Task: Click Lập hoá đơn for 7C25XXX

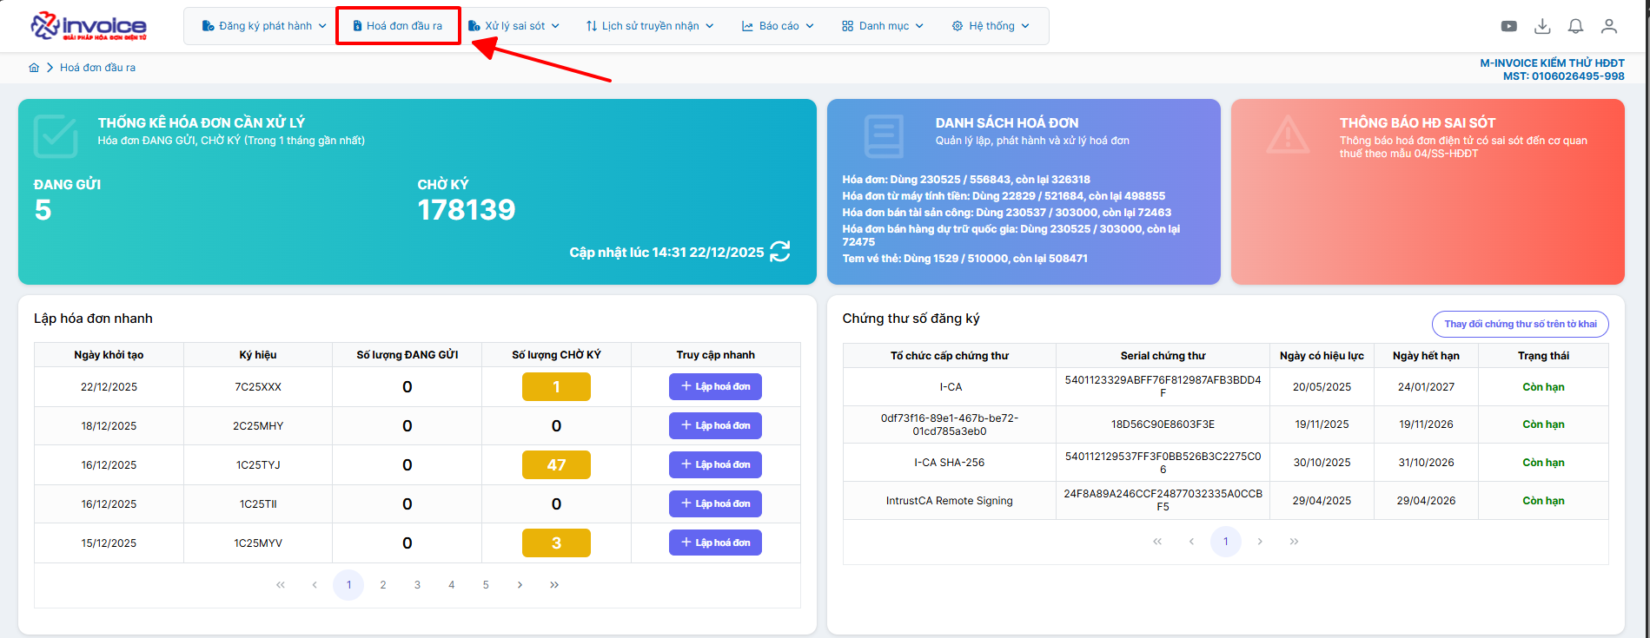Action: point(715,387)
